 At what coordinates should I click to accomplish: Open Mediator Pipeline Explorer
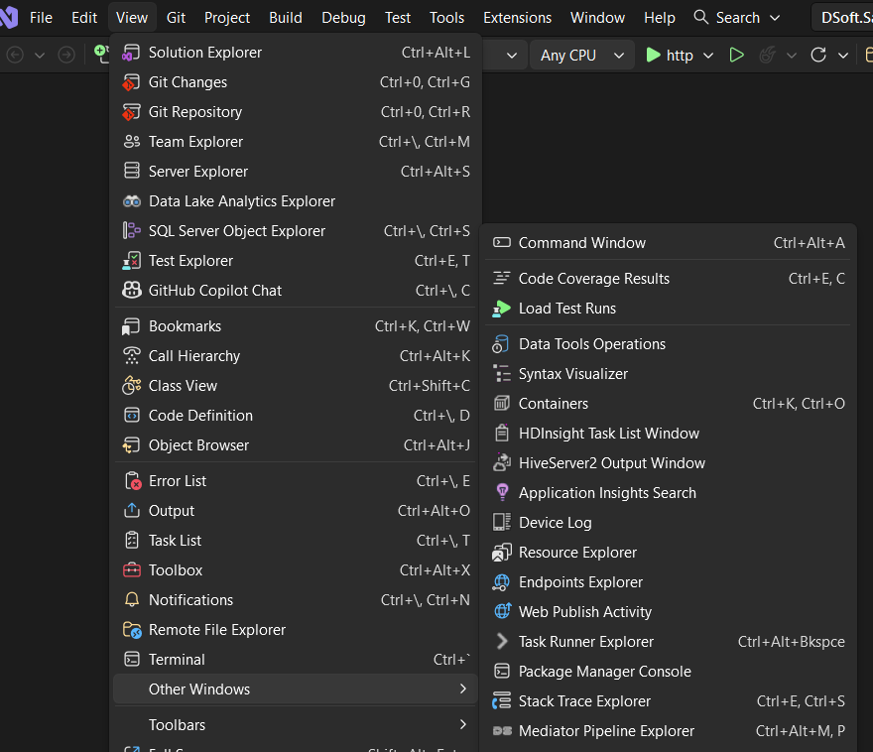(x=668, y=731)
